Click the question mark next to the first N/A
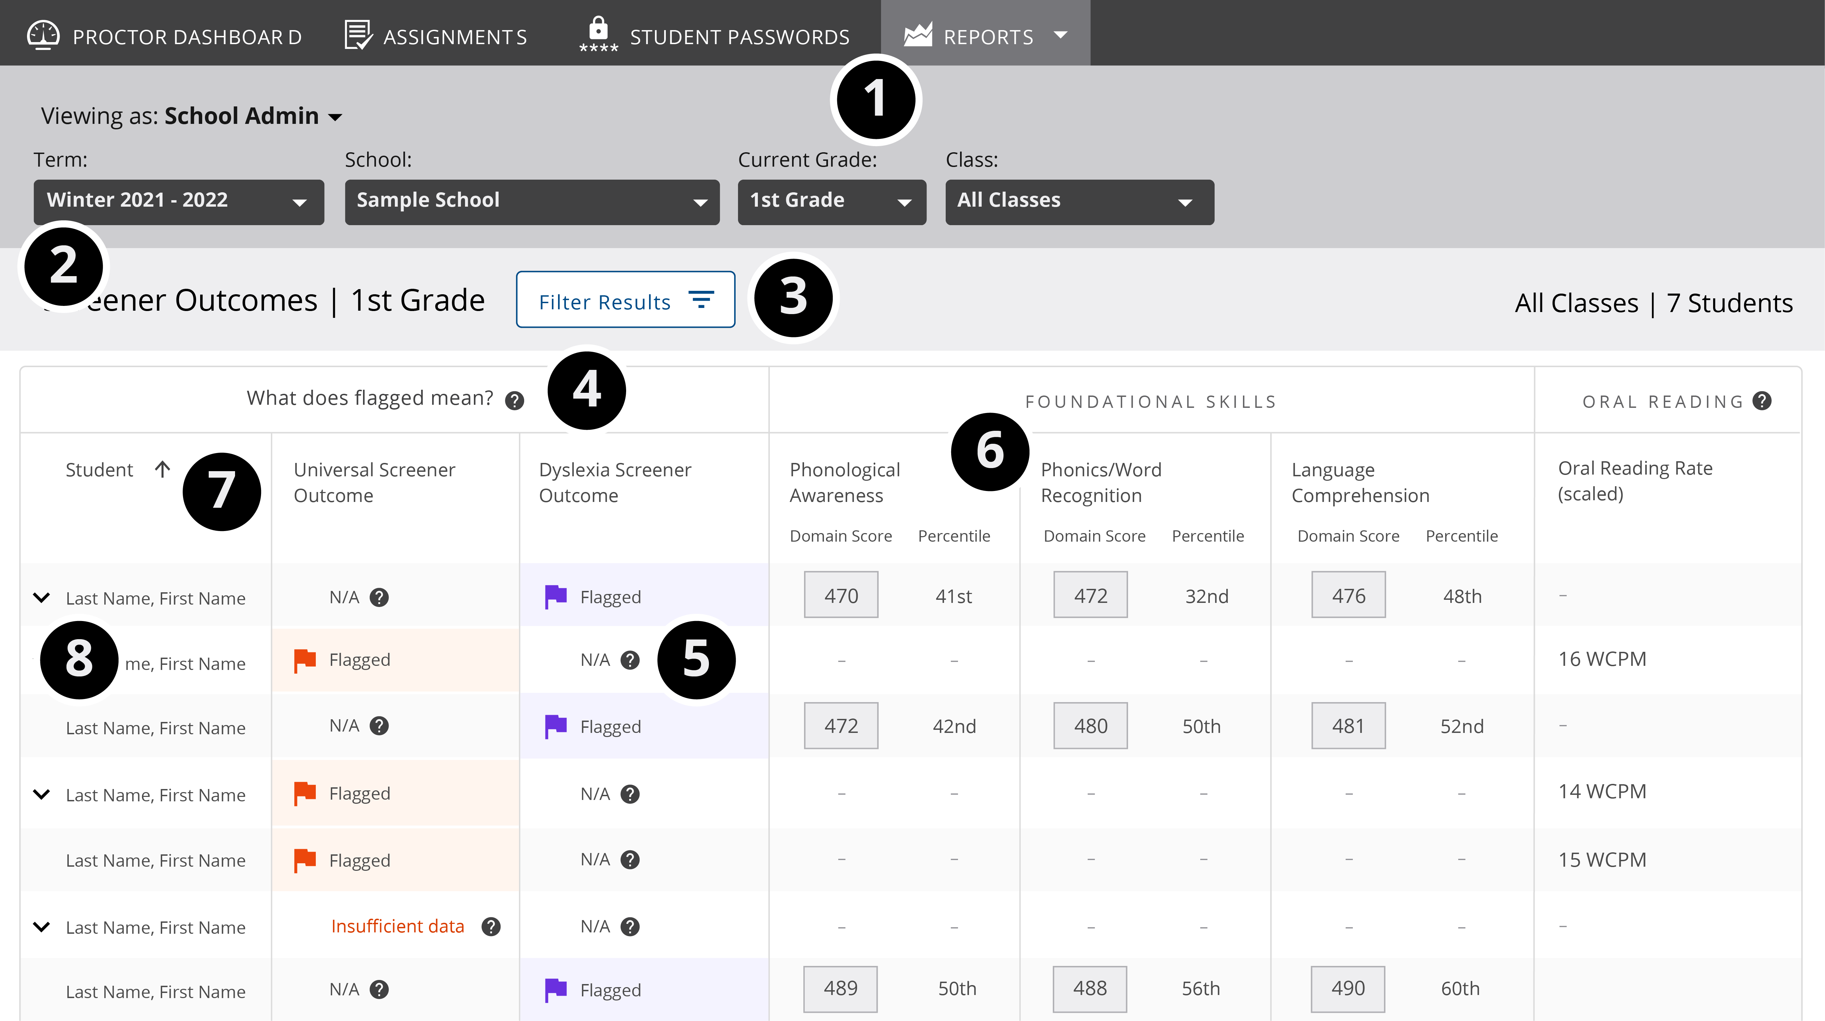 (x=380, y=597)
